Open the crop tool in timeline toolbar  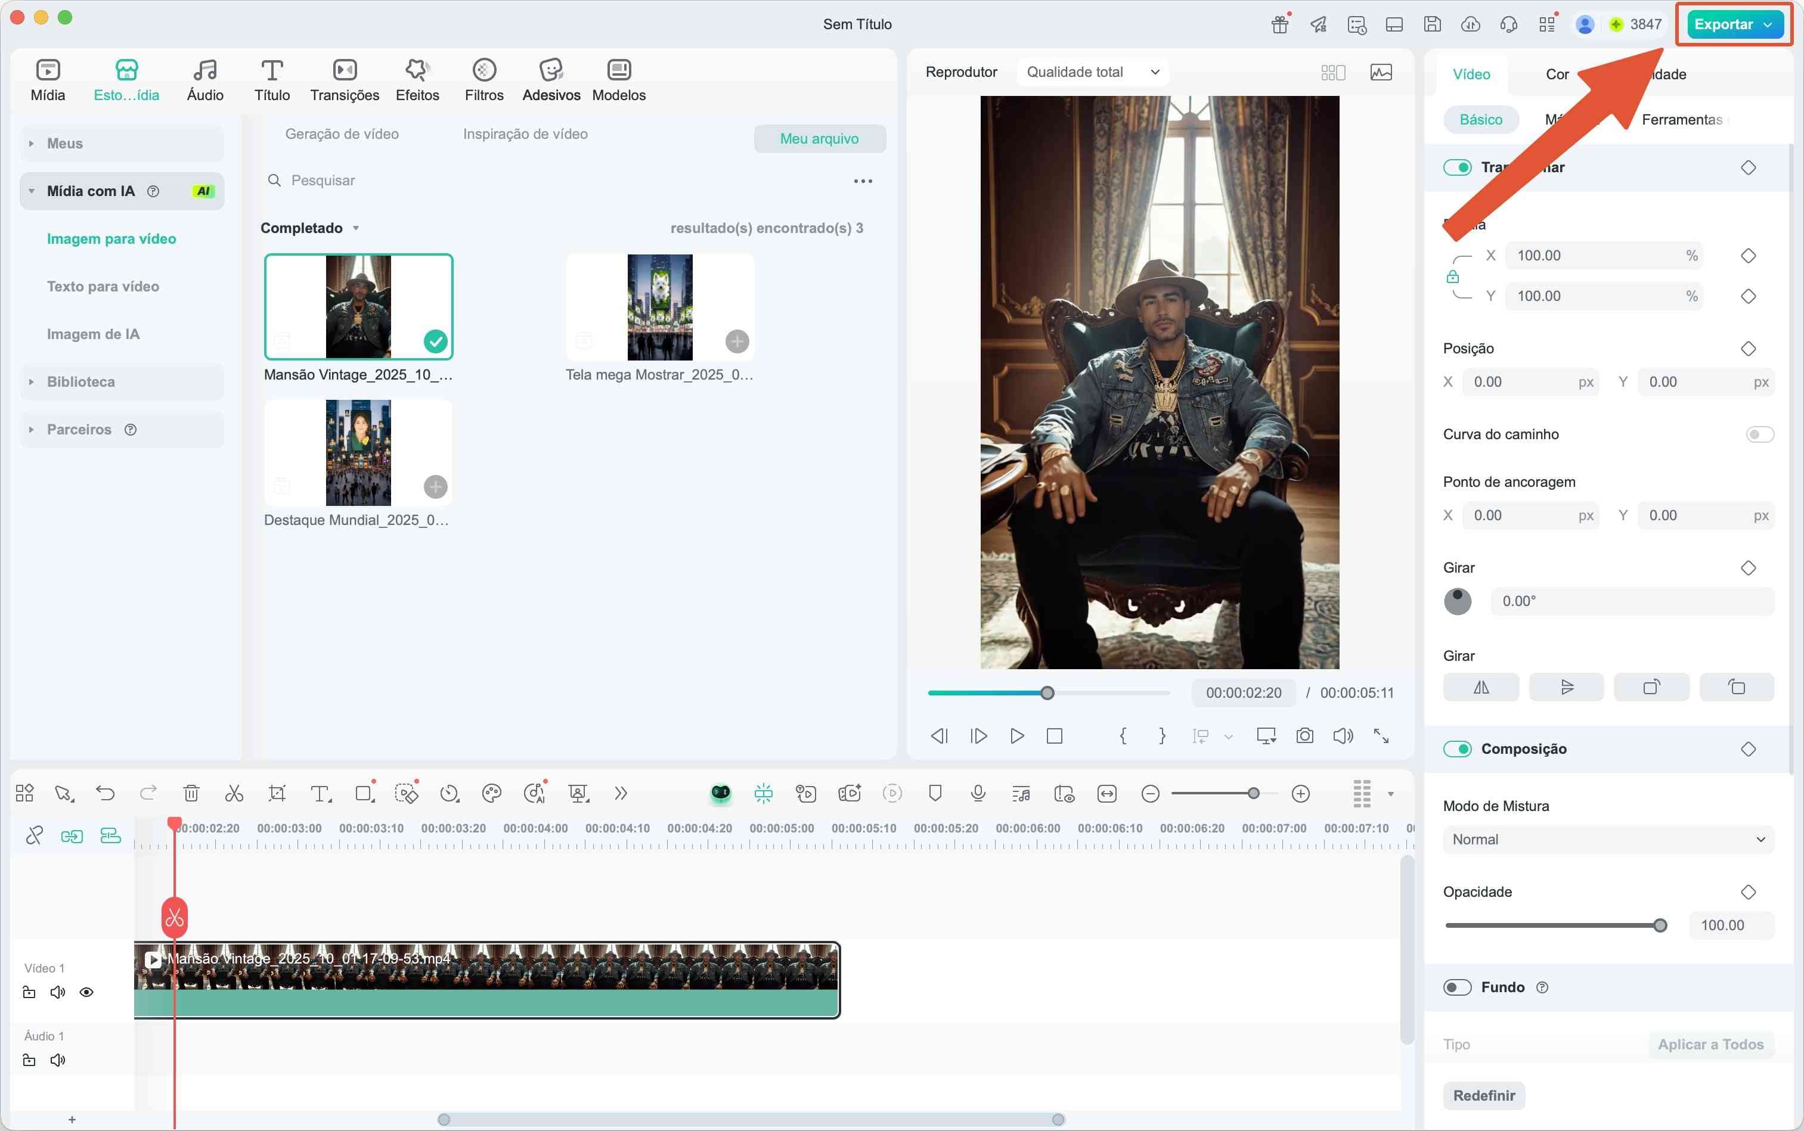click(x=277, y=793)
